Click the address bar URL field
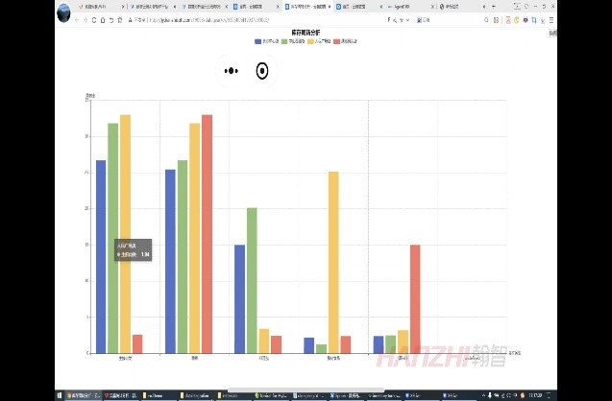Image resolution: width=612 pixels, height=401 pixels. [211, 19]
